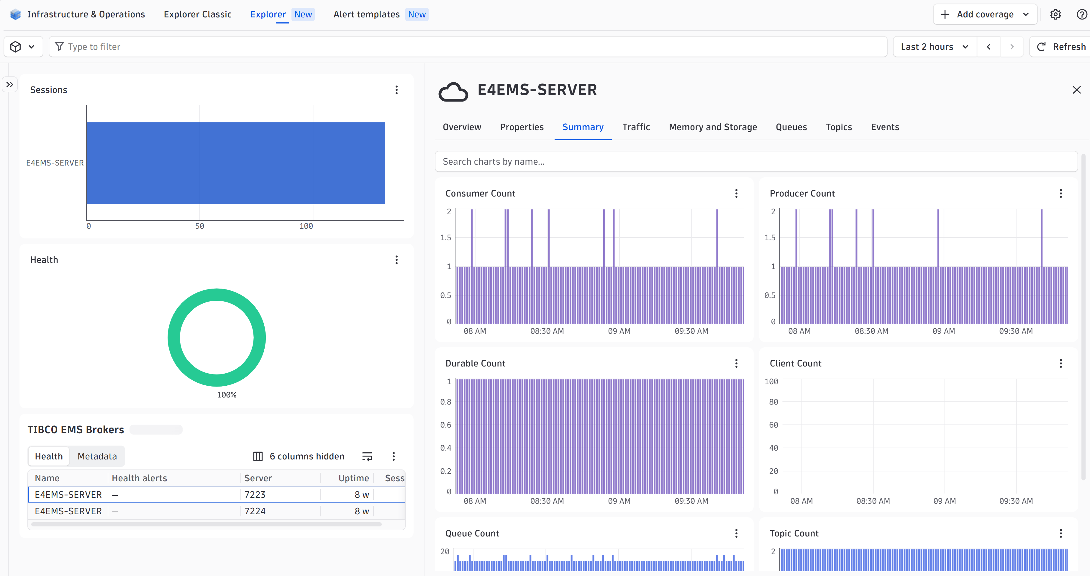Open Sessions chart options menu

click(x=396, y=90)
